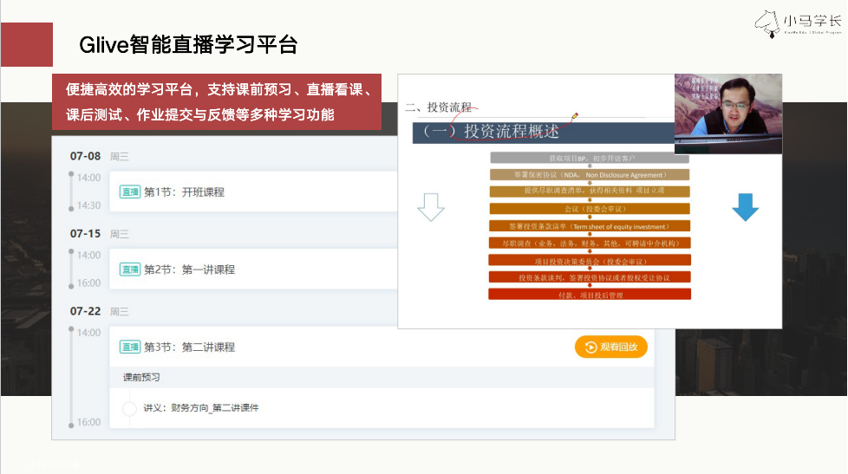The width and height of the screenshot is (848, 474).
Task: Click the 16:00 marker under 07-15
Action: (88, 282)
